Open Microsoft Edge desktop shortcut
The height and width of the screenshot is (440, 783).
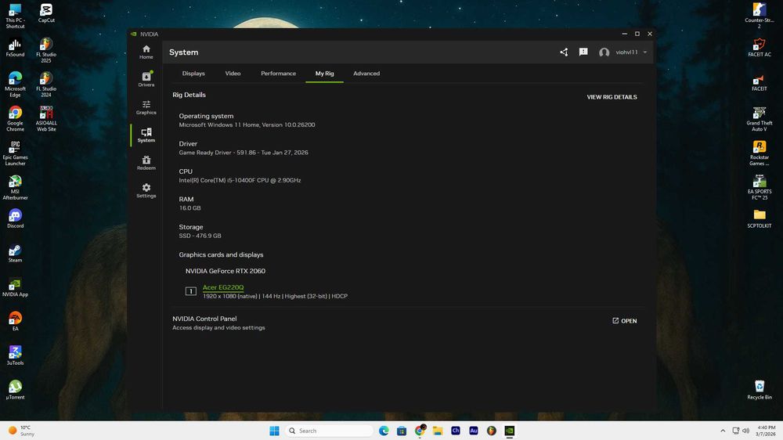pyautogui.click(x=15, y=84)
